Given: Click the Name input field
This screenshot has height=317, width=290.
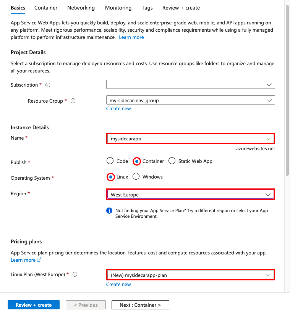Looking at the screenshot, I should click(x=191, y=139).
